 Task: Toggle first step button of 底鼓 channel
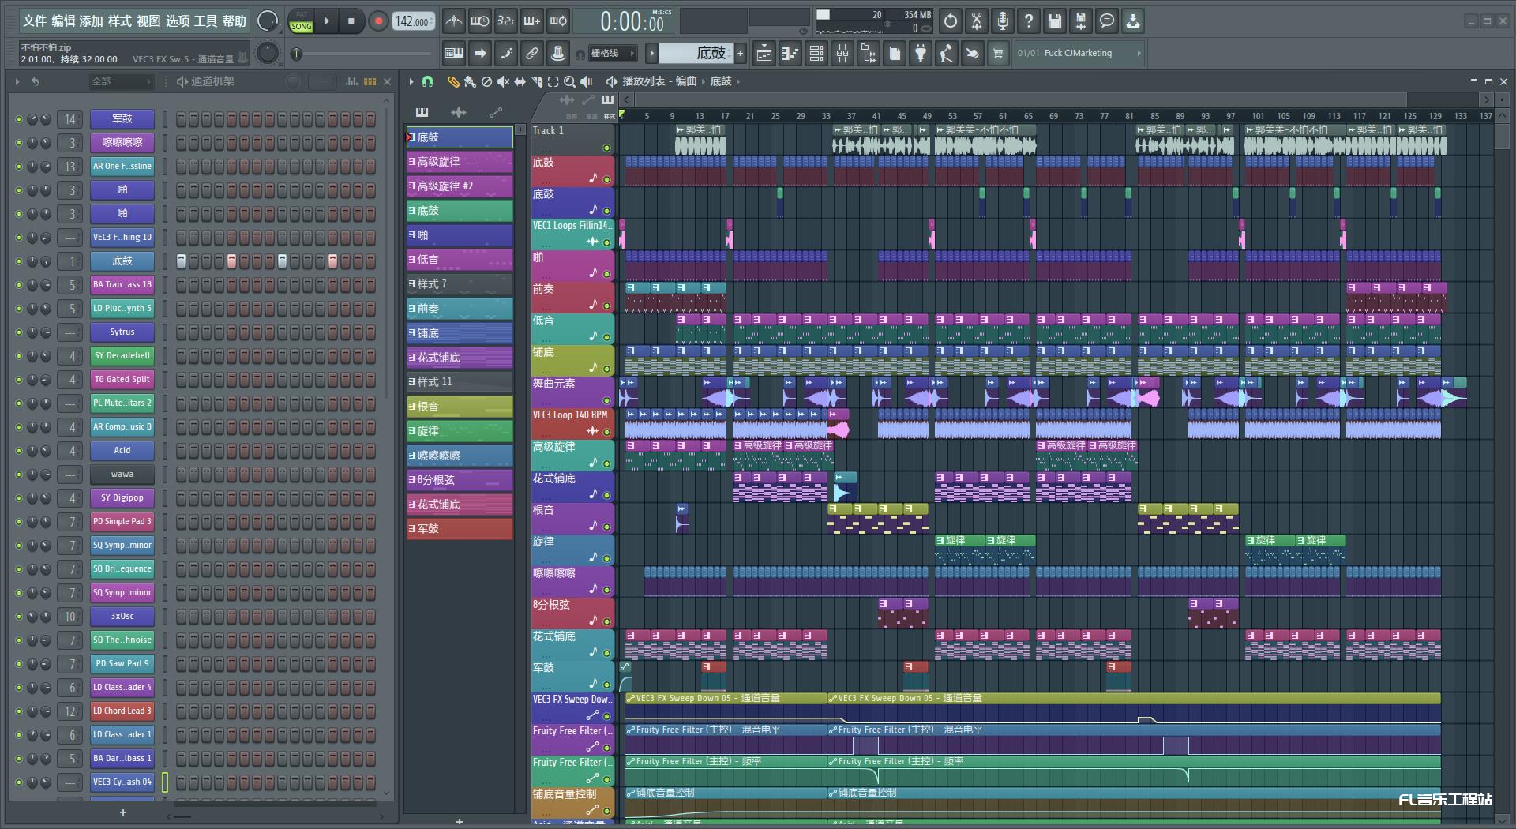click(181, 261)
